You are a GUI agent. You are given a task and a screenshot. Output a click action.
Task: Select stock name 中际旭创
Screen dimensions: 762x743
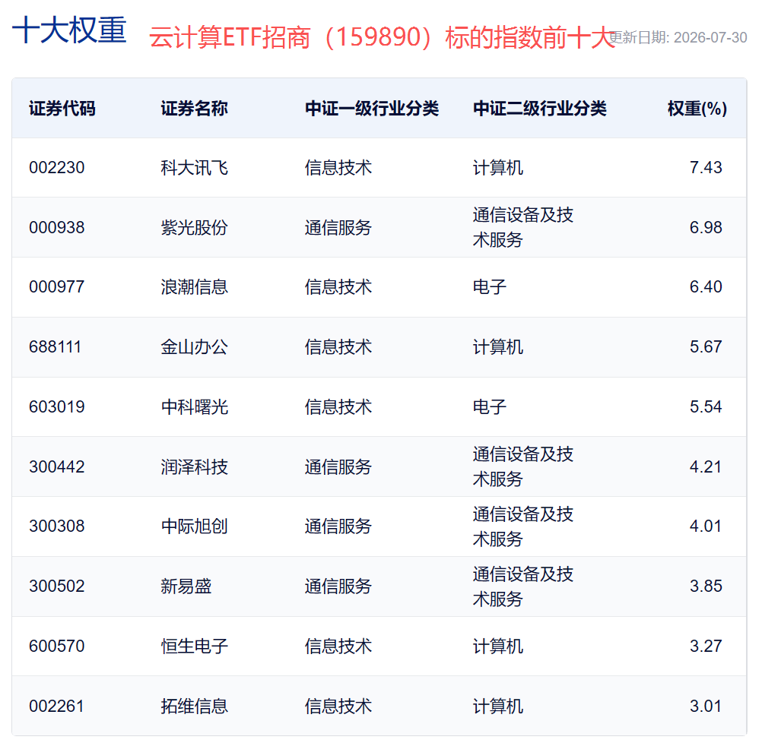point(195,526)
